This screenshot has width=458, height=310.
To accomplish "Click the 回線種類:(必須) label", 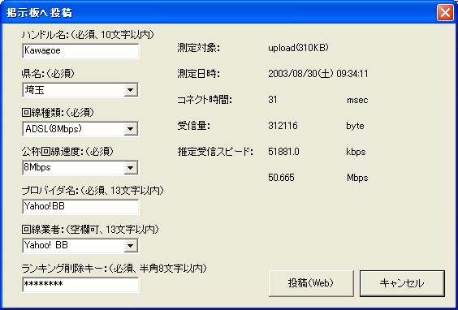I will 58,112.
